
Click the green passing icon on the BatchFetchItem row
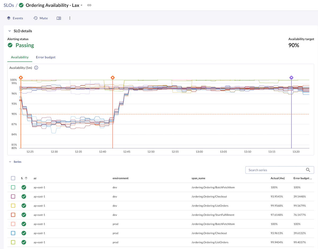[24, 187]
